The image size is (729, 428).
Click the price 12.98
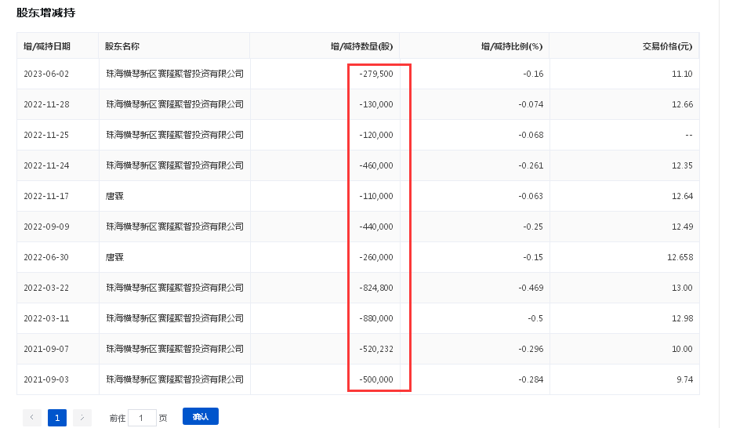coord(682,318)
